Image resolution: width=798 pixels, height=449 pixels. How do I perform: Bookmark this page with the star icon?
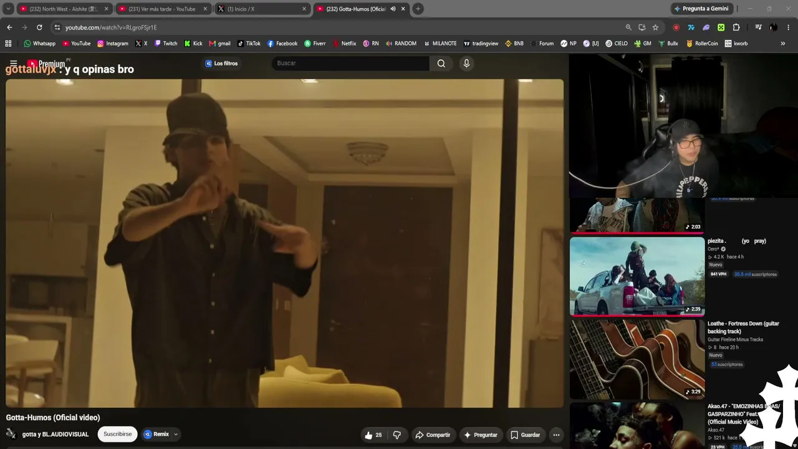[655, 27]
